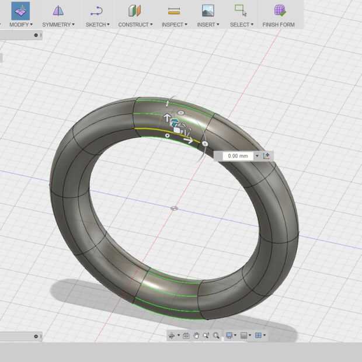
Task: Open the INSERT dropdown menu
Action: [208, 25]
